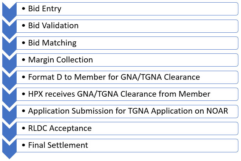
Task: Click the Bid Validation text
Action: [53, 26]
